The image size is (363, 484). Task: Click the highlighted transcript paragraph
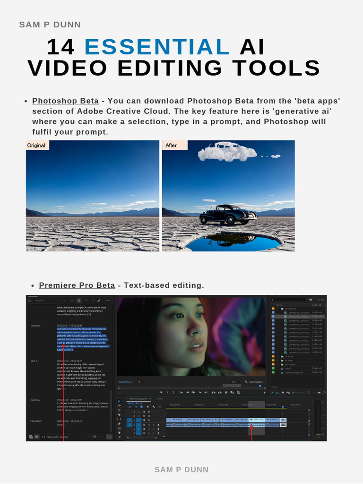click(x=83, y=339)
